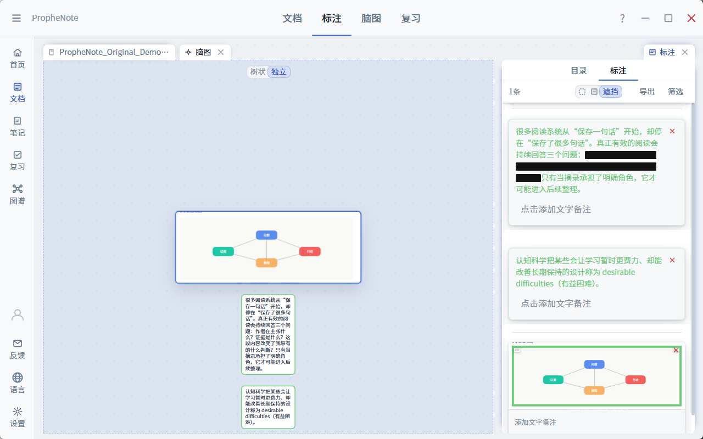This screenshot has height=439, width=703.
Task: Add a text note under the 认知科学 annotation
Action: pos(556,303)
